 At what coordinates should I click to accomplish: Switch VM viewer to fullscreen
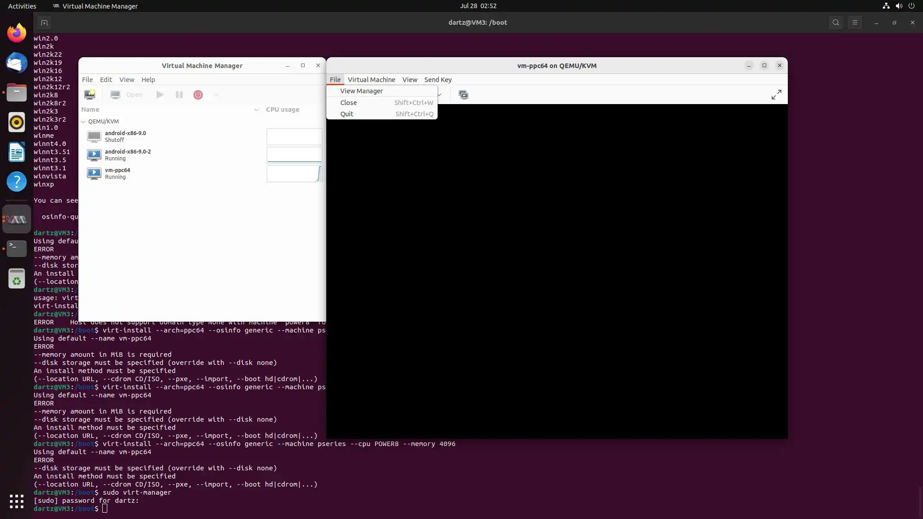pyautogui.click(x=776, y=95)
